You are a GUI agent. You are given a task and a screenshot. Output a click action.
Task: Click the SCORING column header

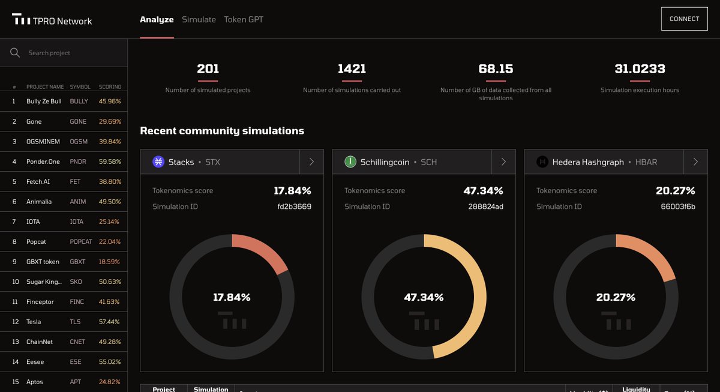[x=110, y=87]
